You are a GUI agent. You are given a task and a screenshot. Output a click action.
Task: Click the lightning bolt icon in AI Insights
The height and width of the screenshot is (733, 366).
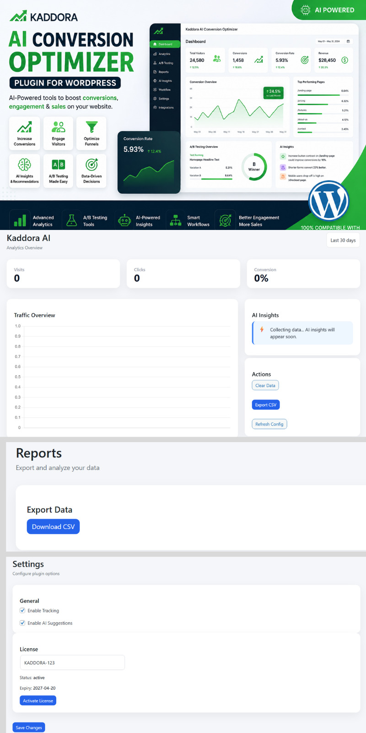point(262,329)
